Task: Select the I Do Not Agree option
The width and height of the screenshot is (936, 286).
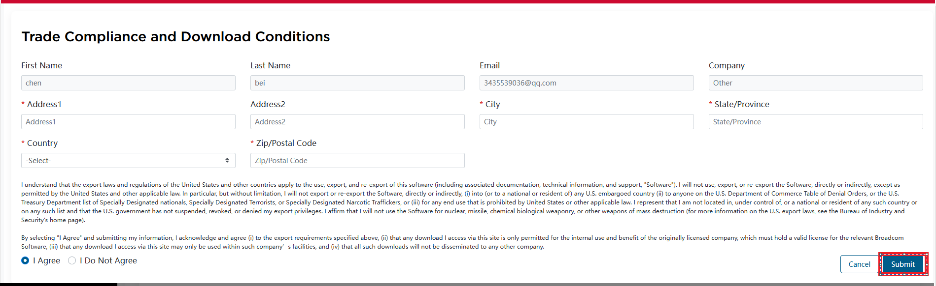Action: click(x=72, y=260)
